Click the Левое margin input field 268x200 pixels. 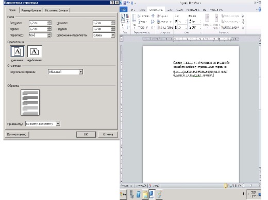38,29
